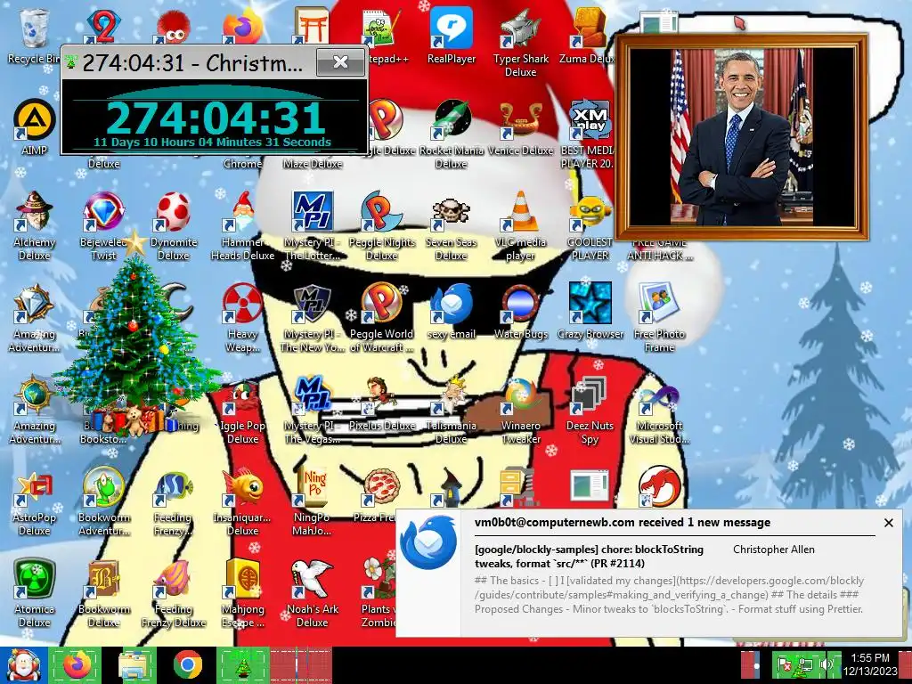The image size is (912, 684).
Task: Open File Explorer from the taskbar
Action: tap(135, 665)
